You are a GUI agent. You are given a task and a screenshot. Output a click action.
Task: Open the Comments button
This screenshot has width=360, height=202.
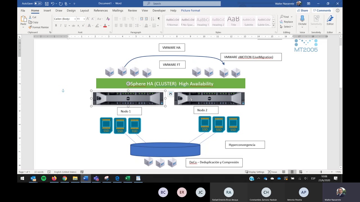click(x=322, y=10)
